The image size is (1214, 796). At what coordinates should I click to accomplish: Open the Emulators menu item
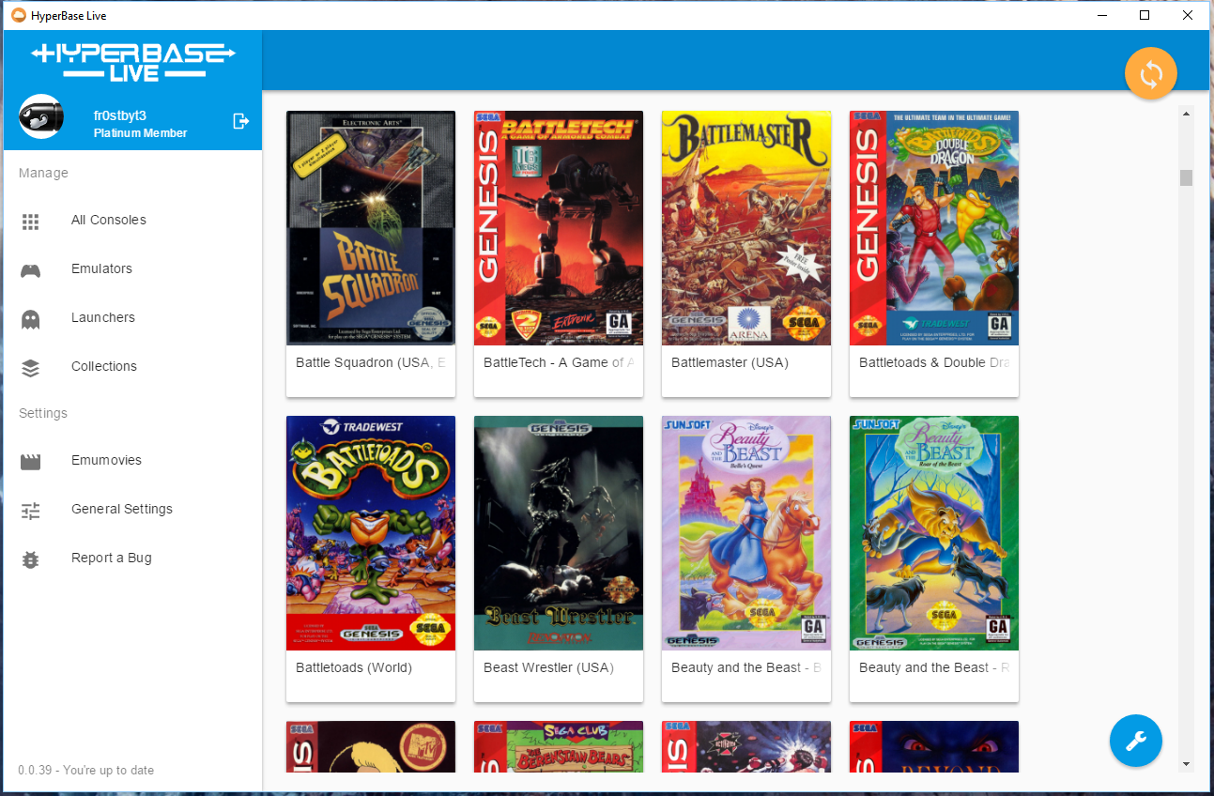click(132, 268)
